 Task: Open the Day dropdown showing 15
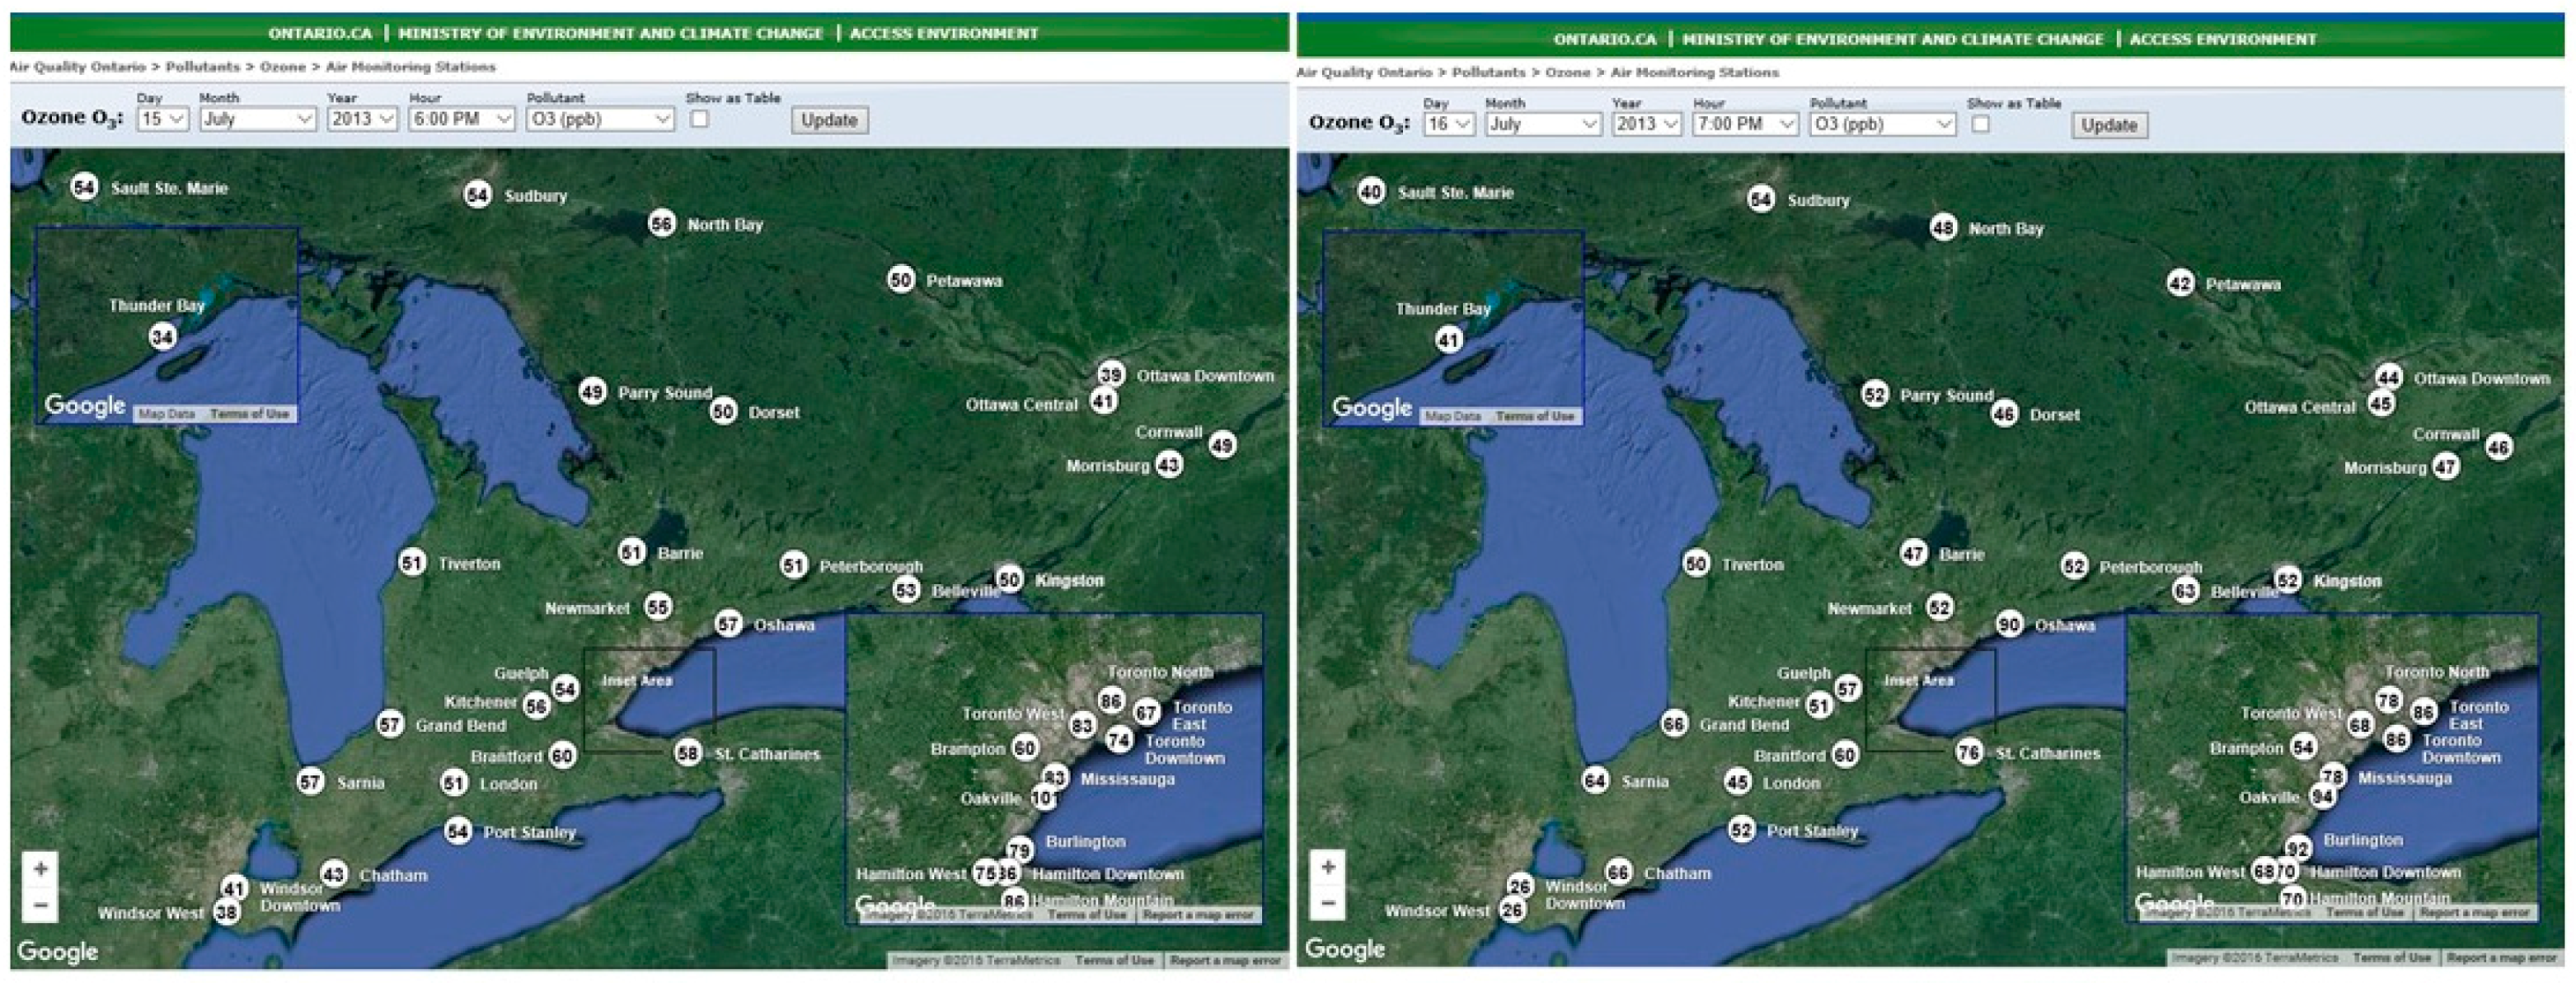[163, 119]
